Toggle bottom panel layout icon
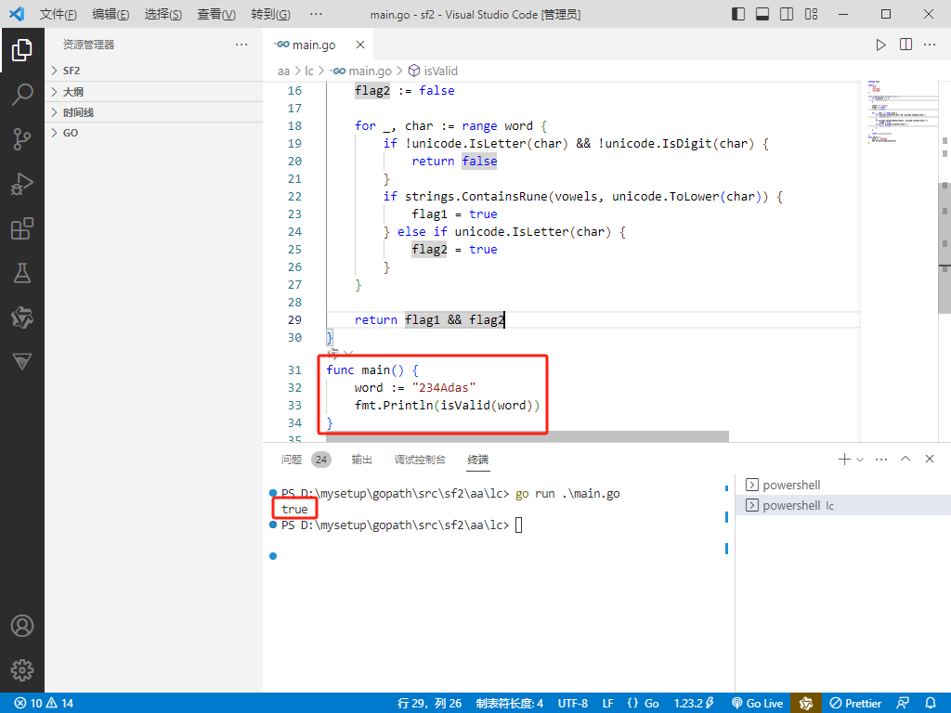Viewport: 951px width, 713px height. [x=762, y=14]
